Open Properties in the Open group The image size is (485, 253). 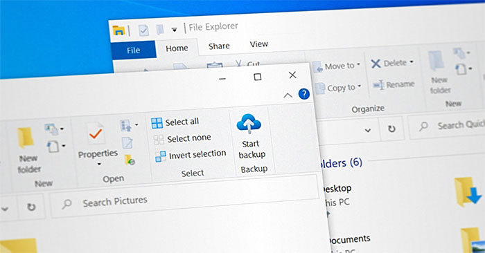97,140
